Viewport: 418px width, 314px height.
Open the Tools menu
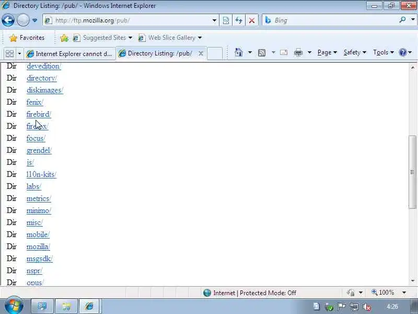pyautogui.click(x=384, y=53)
